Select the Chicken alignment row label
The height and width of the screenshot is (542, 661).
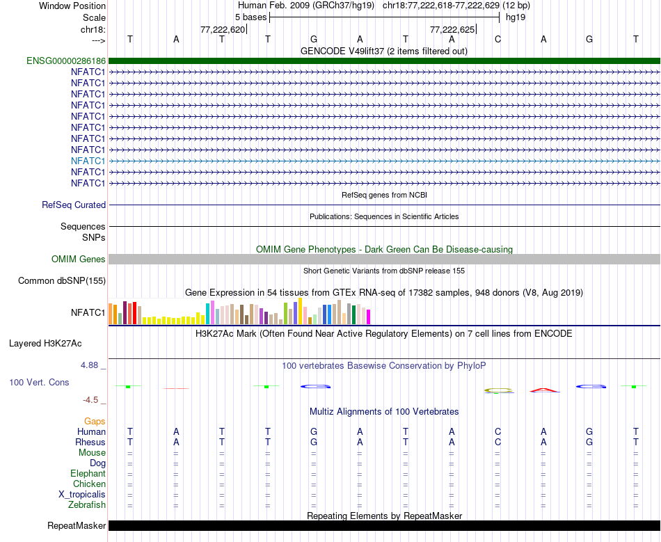(89, 484)
